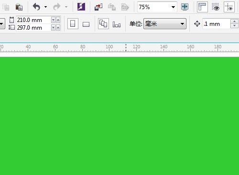Click the Redo arrow icon
The image size is (239, 175).
pos(57,7)
